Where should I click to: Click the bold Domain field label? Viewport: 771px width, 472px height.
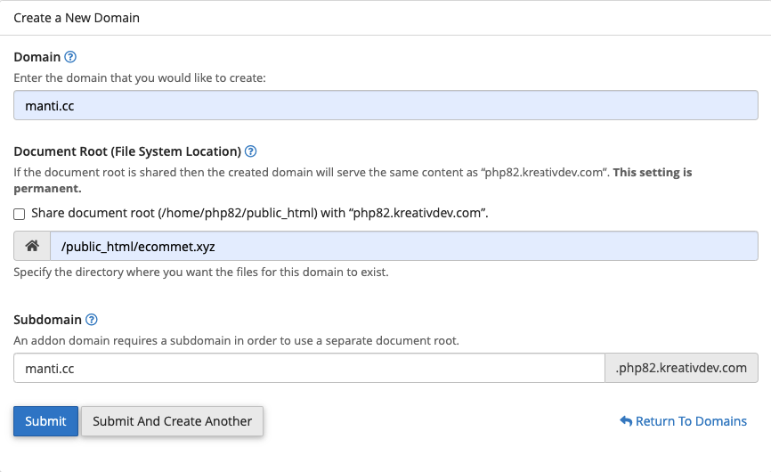tap(37, 57)
